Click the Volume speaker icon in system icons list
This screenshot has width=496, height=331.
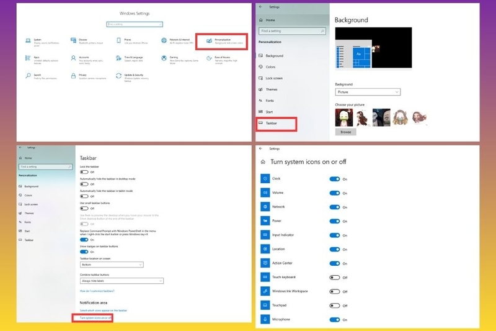[x=265, y=193]
